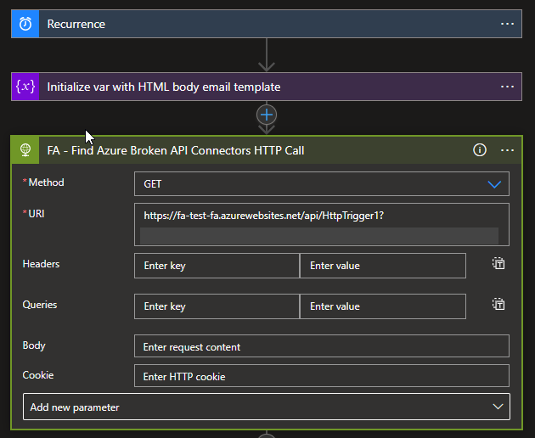Open the HTTP action info icon

coord(480,150)
